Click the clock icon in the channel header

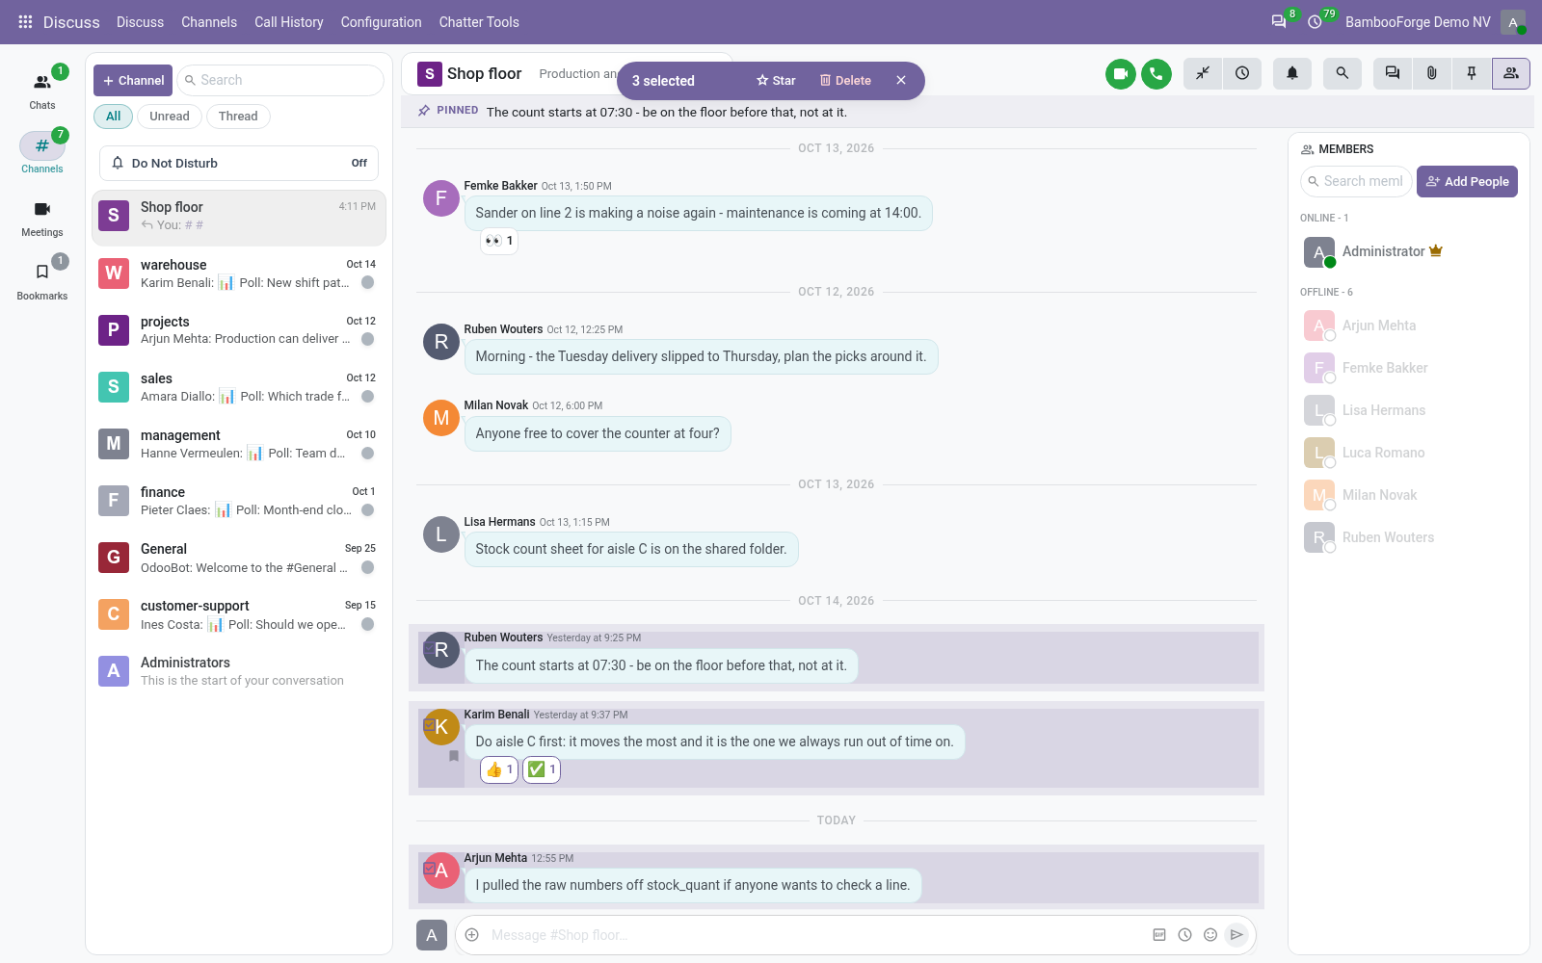(1242, 73)
